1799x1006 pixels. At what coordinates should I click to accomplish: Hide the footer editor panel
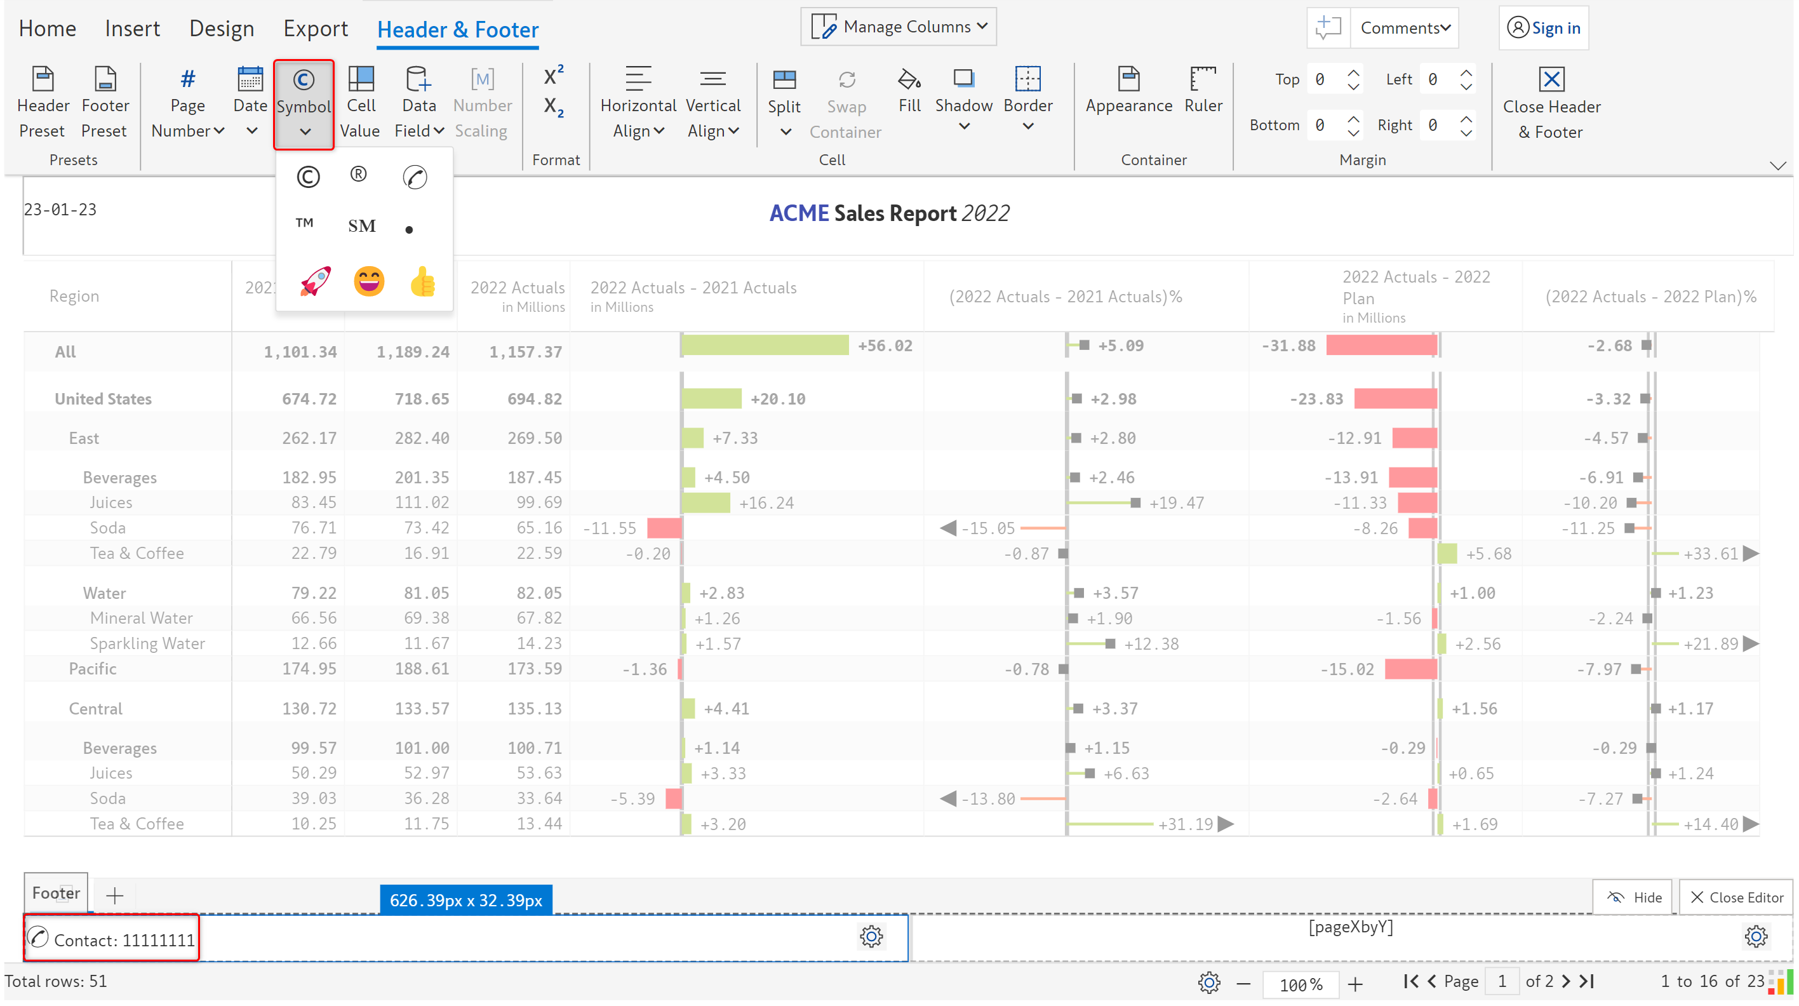[x=1633, y=897]
